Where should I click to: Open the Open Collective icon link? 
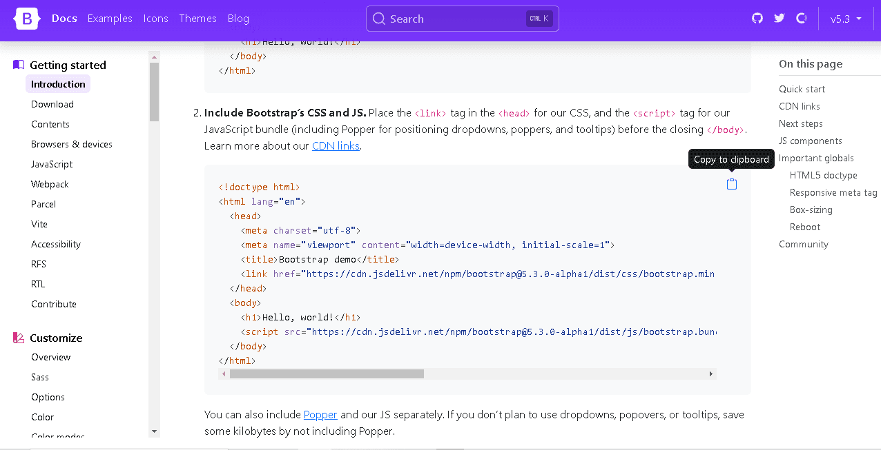point(802,19)
